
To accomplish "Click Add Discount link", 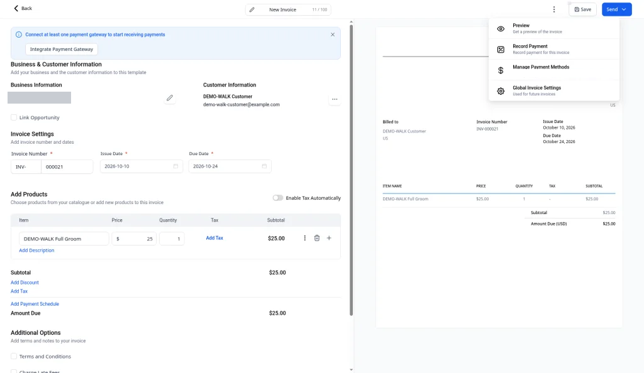I will click(25, 283).
